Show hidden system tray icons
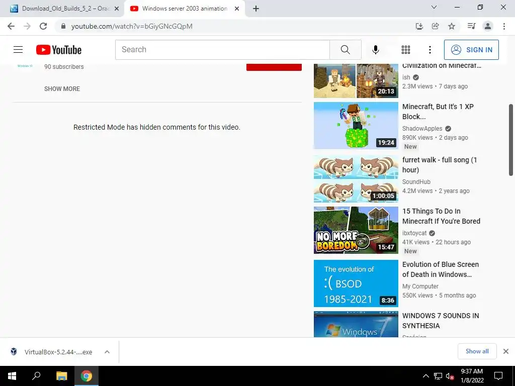 tap(425, 376)
